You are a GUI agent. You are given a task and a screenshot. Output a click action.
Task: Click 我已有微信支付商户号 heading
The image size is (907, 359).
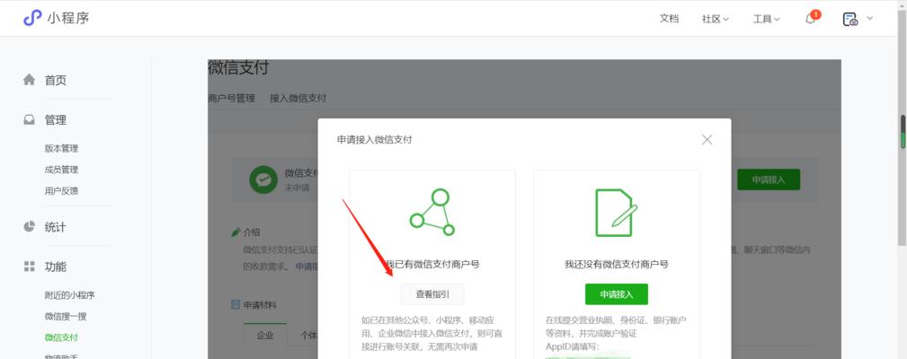coord(432,265)
